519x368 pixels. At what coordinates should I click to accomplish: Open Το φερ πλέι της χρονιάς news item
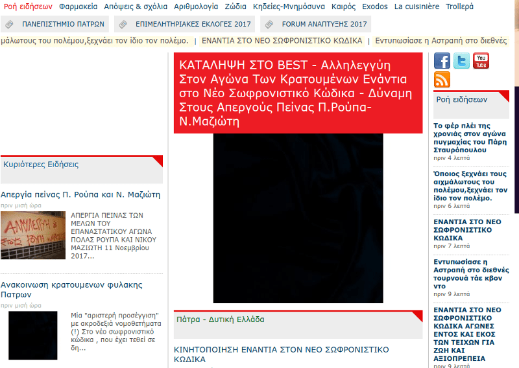click(470, 138)
